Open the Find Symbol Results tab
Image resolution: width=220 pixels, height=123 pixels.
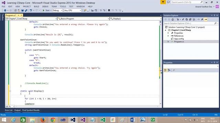(x=31, y=110)
